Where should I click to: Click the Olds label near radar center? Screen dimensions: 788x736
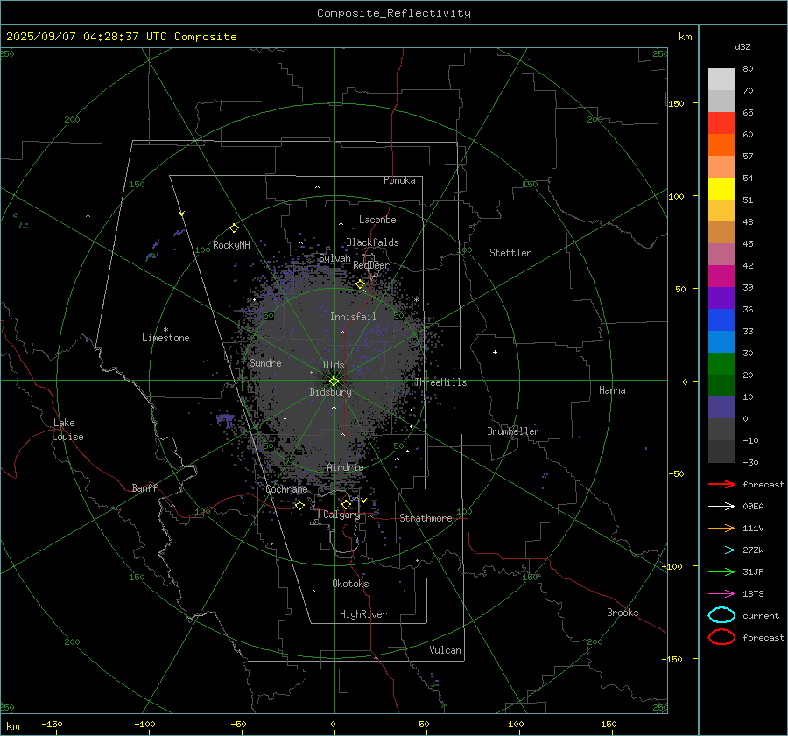point(334,365)
